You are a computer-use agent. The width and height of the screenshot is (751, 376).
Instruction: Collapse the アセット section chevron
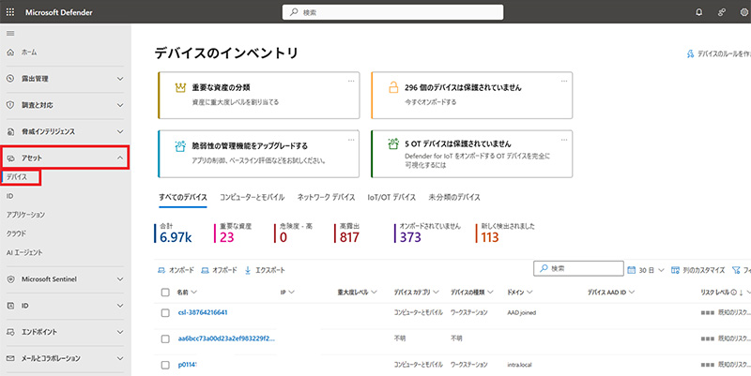tap(120, 158)
